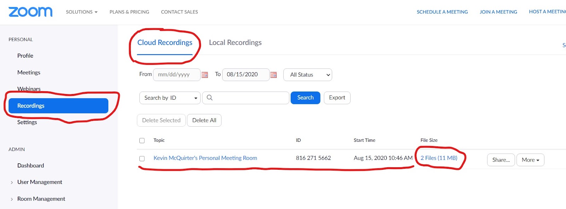Click the meeting ID 816 271 5662
This screenshot has height=209, width=566.
click(313, 158)
